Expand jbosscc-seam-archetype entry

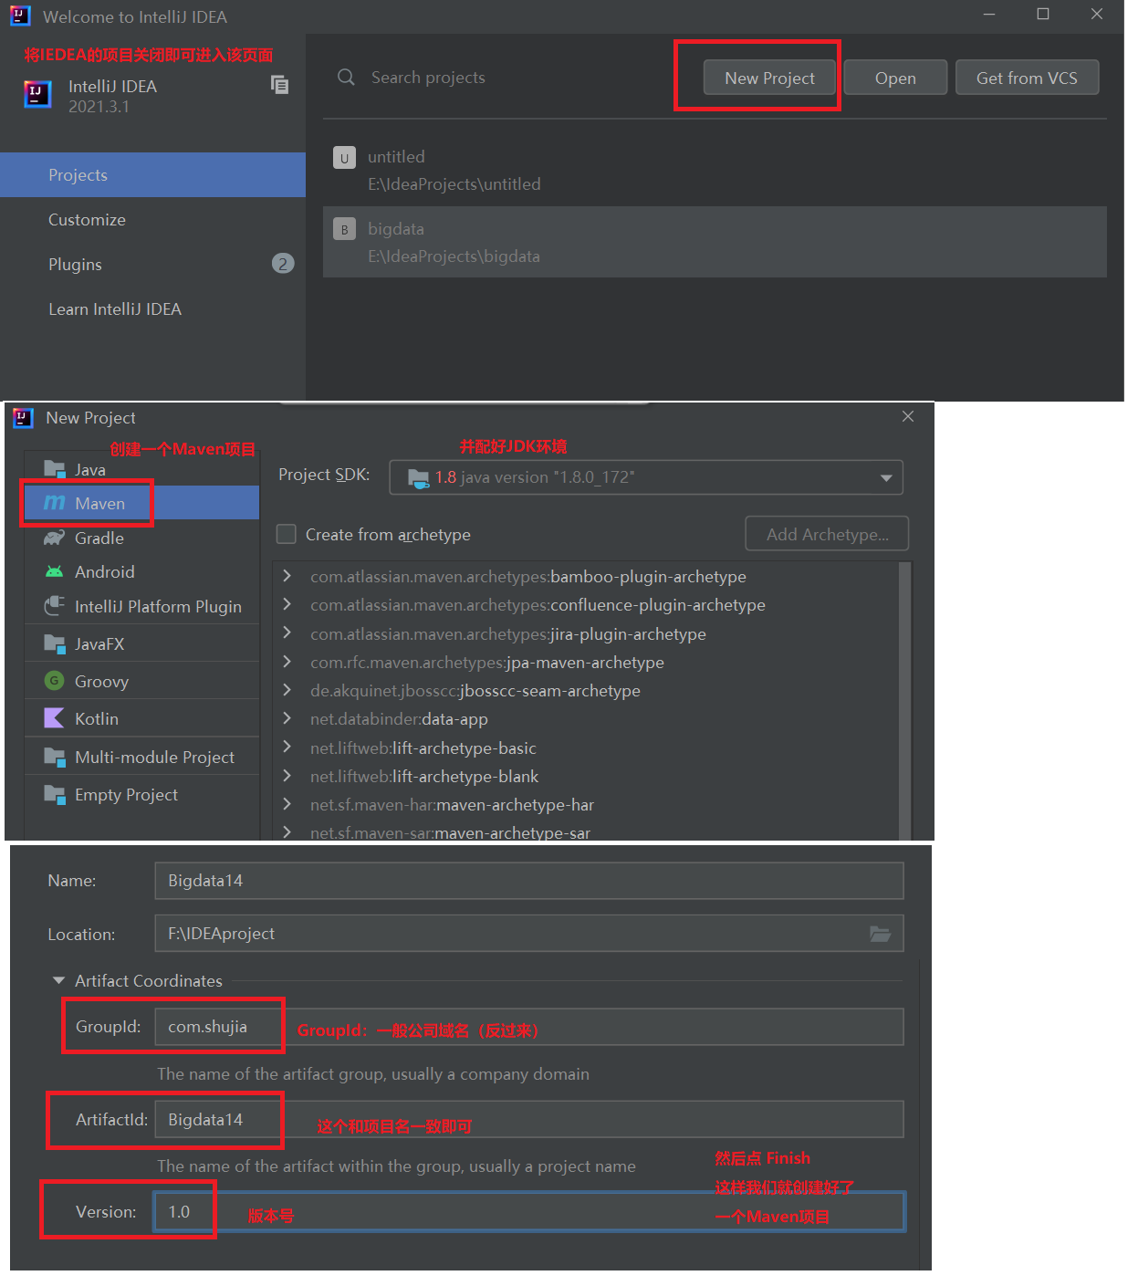(x=287, y=690)
